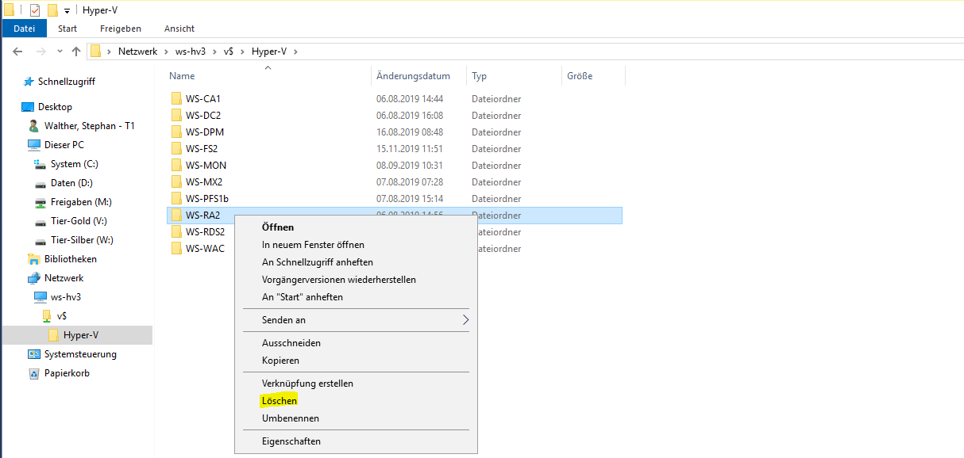
Task: Select the WS-FS2 folder icon
Action: (x=176, y=149)
